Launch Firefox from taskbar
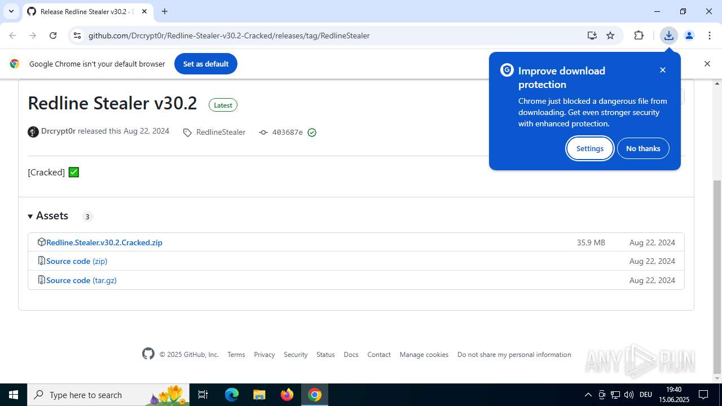The width and height of the screenshot is (722, 406). click(287, 395)
